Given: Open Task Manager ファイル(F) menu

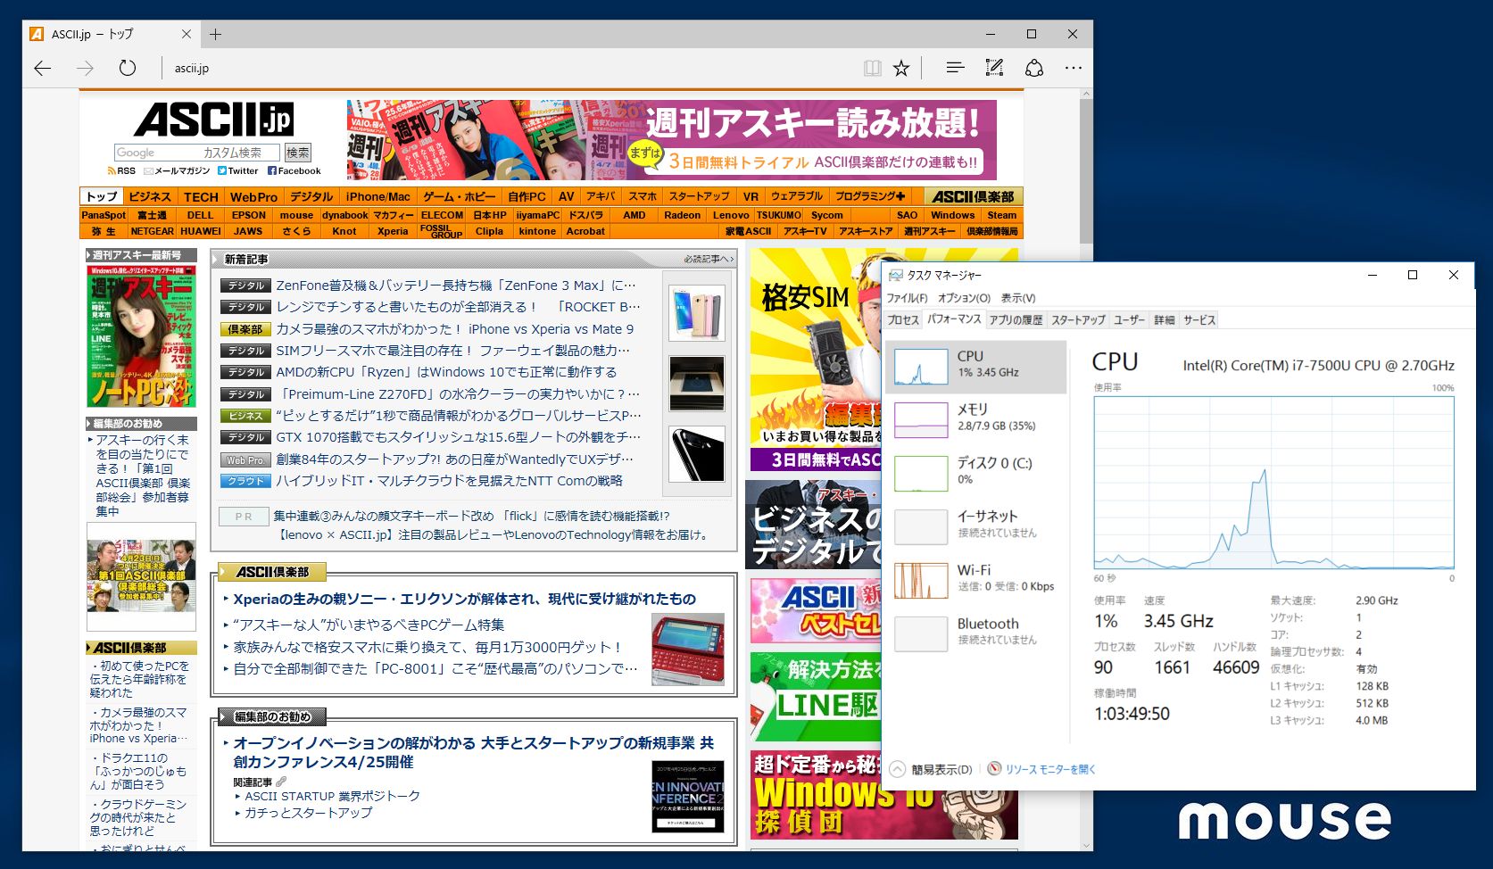Looking at the screenshot, I should pyautogui.click(x=907, y=298).
